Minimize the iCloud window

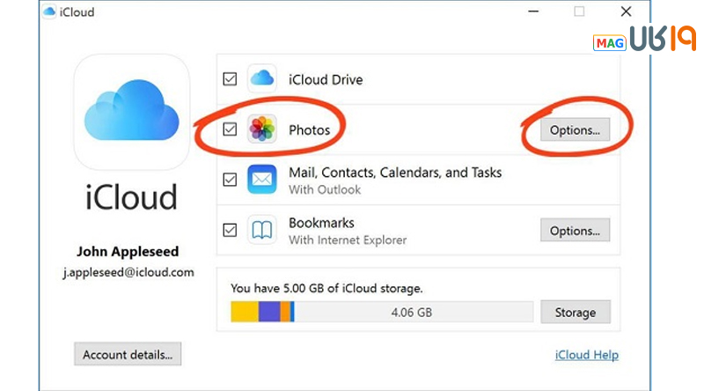(x=534, y=12)
